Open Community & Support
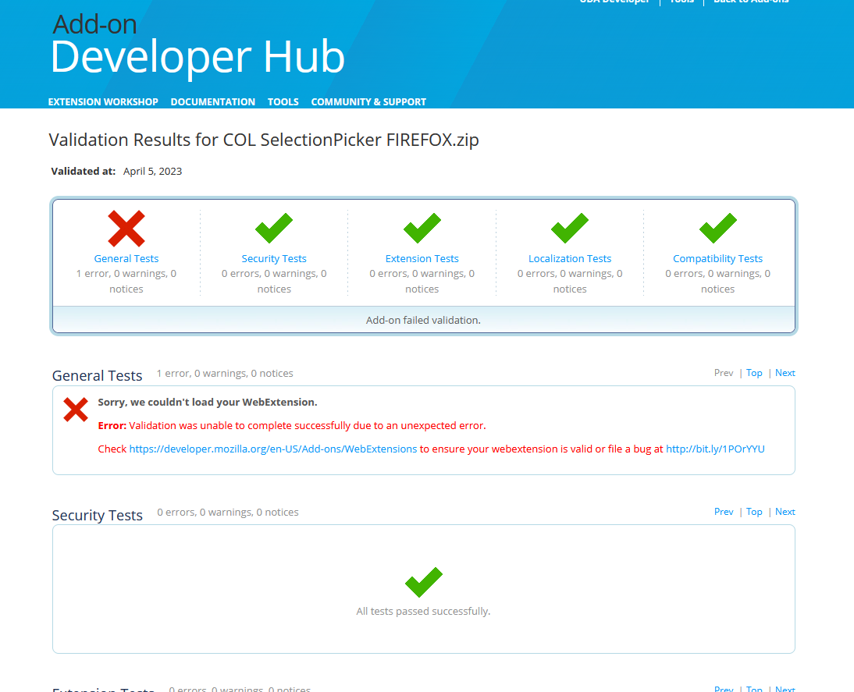The image size is (854, 692). pos(368,101)
